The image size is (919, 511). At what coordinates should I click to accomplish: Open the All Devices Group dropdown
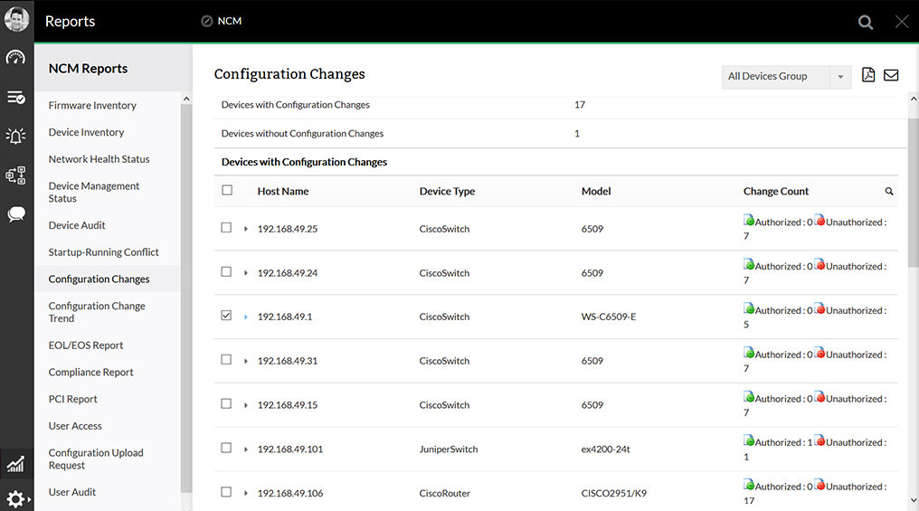coord(787,77)
